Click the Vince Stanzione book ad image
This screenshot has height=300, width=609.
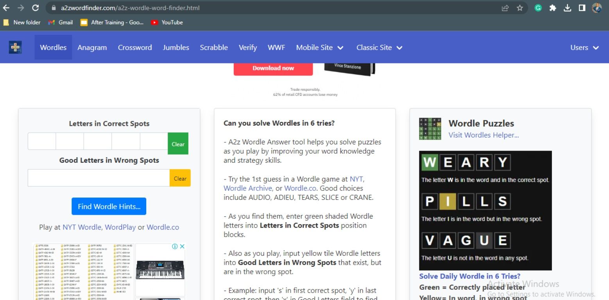tap(349, 69)
